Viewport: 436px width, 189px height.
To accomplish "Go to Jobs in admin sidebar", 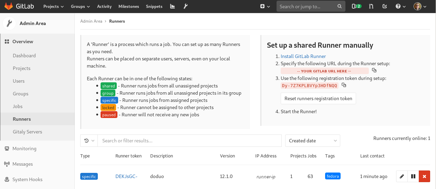I will [x=18, y=106].
